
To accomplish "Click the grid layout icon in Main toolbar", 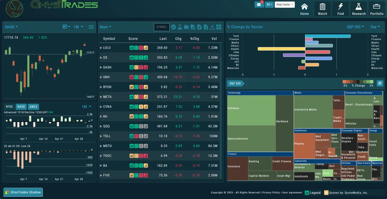I will coord(219,27).
